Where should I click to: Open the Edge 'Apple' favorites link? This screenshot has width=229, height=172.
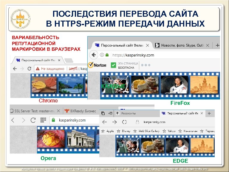[107, 131]
